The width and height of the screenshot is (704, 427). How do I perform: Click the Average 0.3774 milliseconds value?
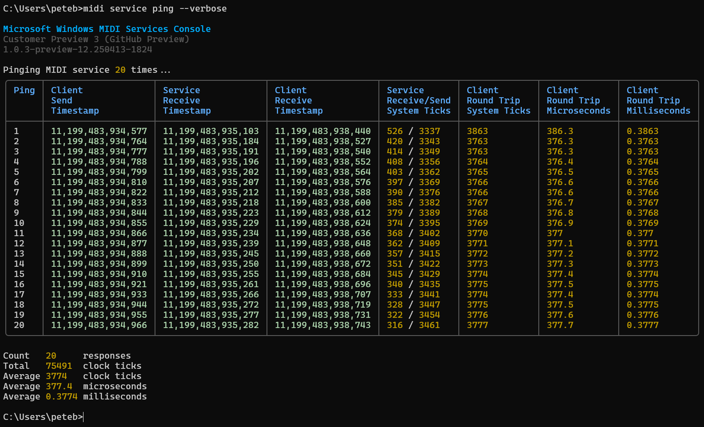pyautogui.click(x=62, y=396)
